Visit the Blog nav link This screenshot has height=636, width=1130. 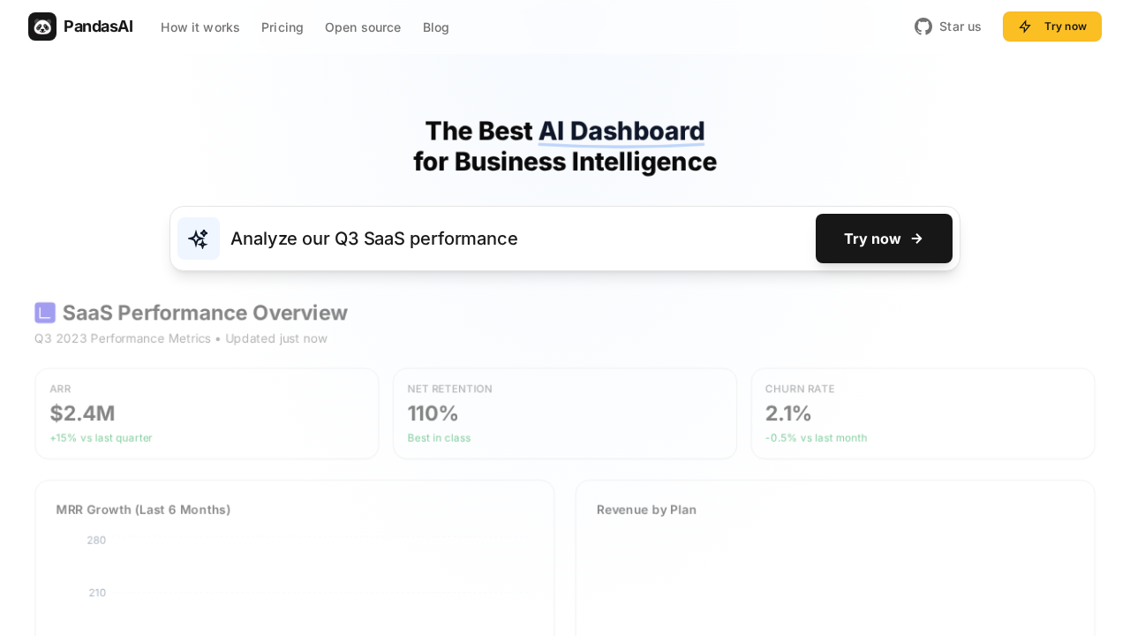(x=436, y=27)
